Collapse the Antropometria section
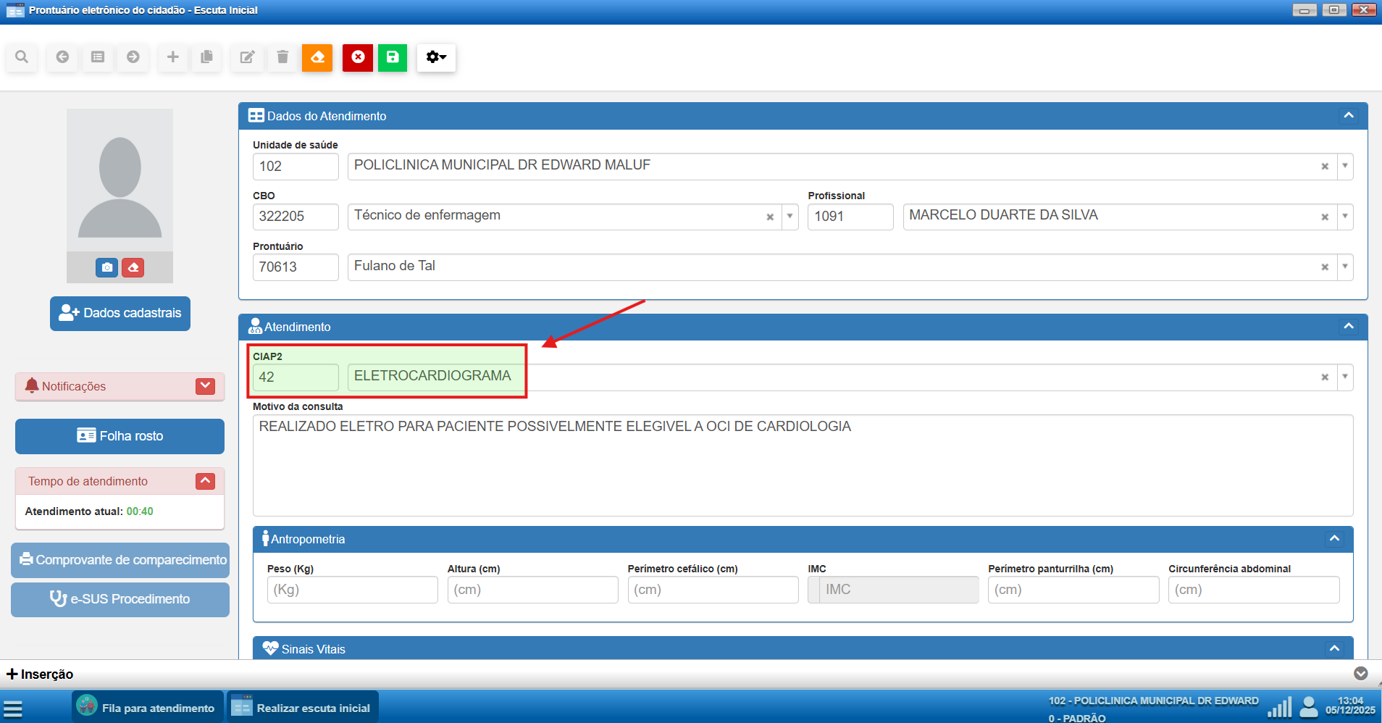The height and width of the screenshot is (723, 1382). (1334, 539)
